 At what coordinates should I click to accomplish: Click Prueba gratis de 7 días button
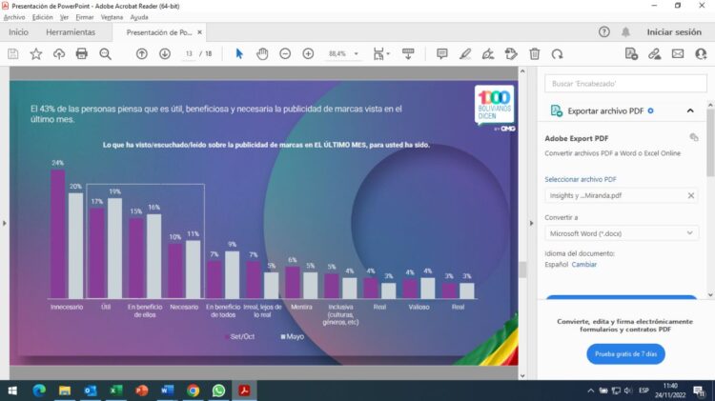[625, 354]
